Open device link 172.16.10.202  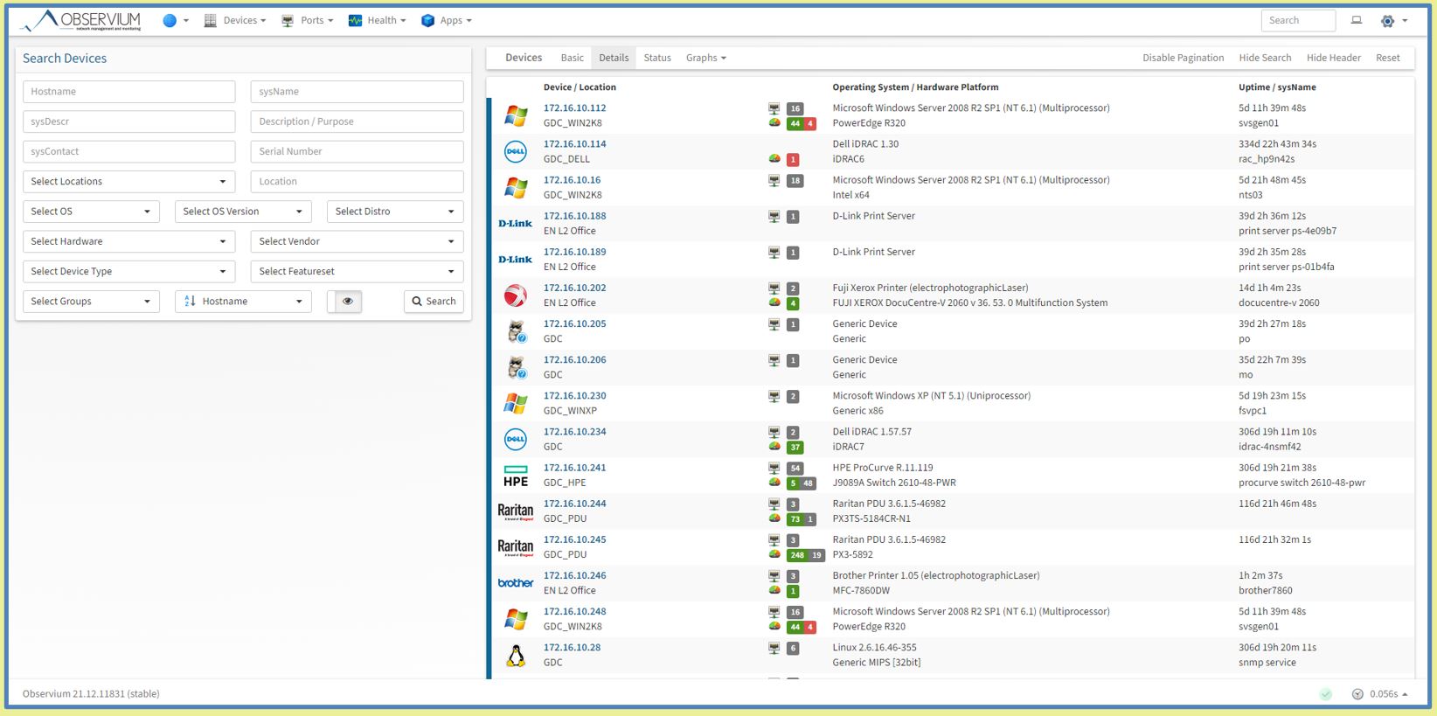click(574, 288)
